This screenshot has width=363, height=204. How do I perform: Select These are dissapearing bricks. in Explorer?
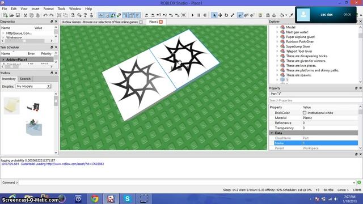coord(307,56)
